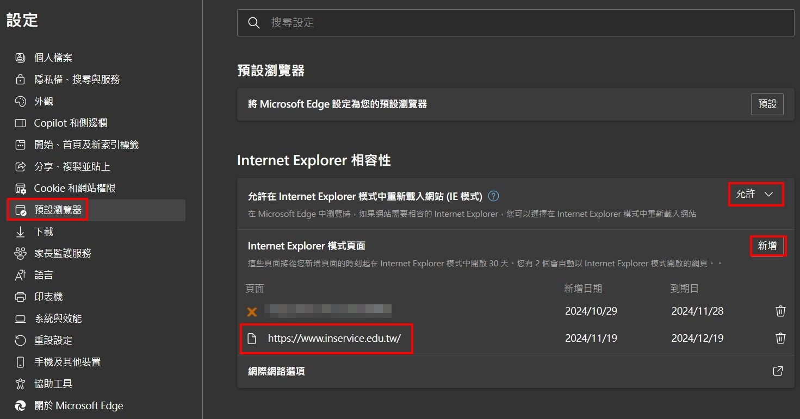Click into the 搜尋設定 search field
The height and width of the screenshot is (419, 800).
pos(516,23)
